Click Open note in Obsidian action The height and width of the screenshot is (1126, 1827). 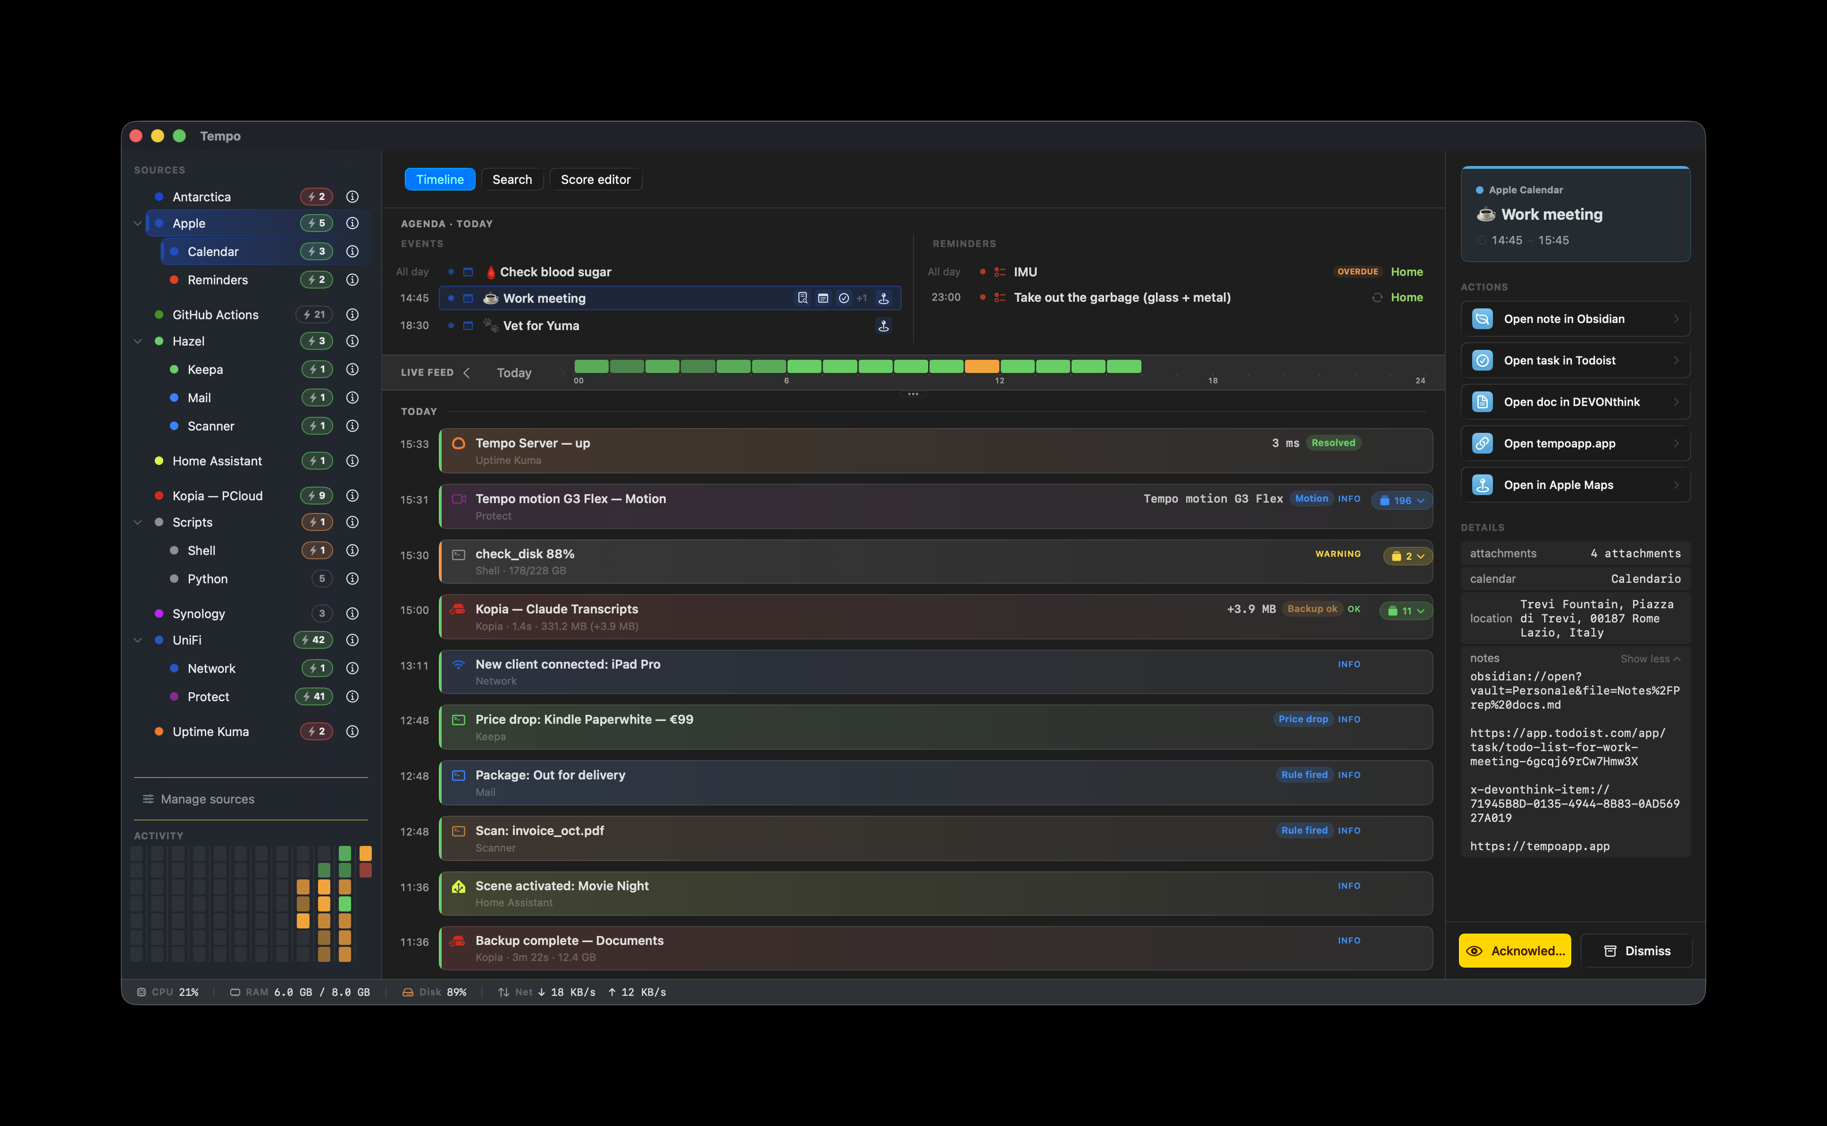1575,319
